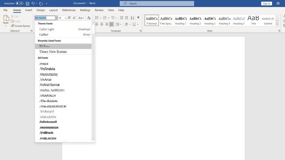Click the Shading paint bucket icon
This screenshot has width=285, height=160.
126,24
